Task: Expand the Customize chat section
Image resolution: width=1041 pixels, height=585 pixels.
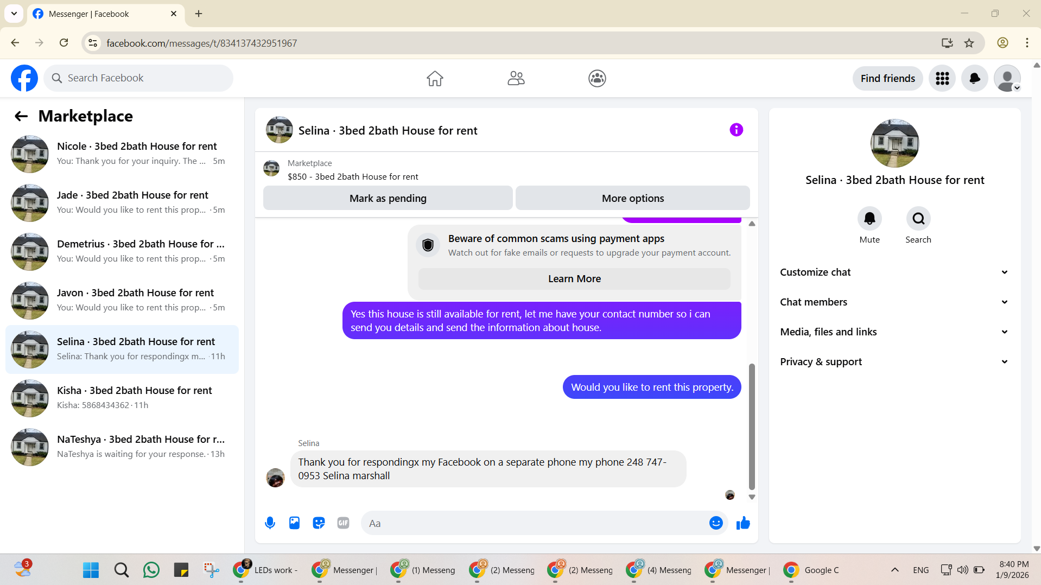Action: point(894,272)
